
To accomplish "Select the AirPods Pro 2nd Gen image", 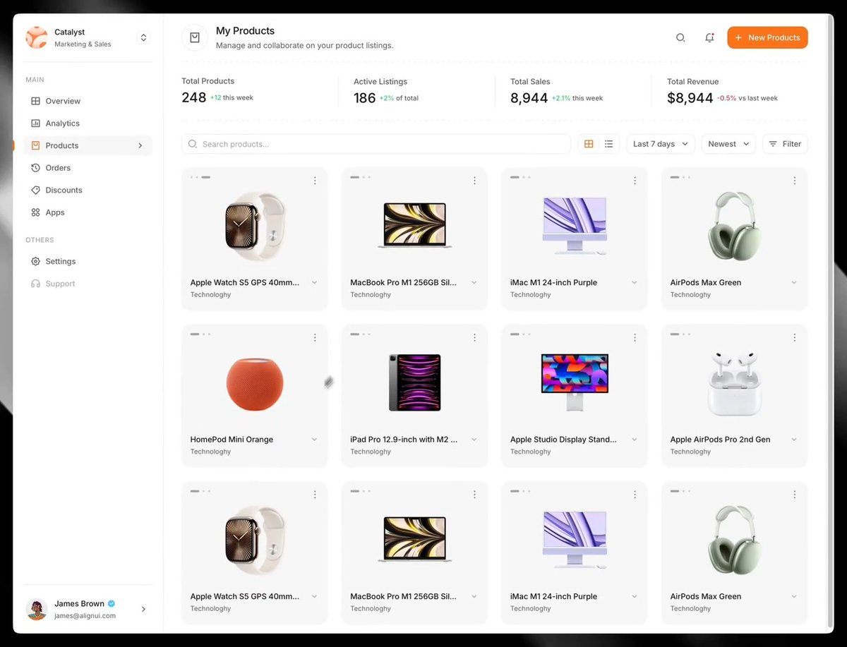I will (x=735, y=384).
